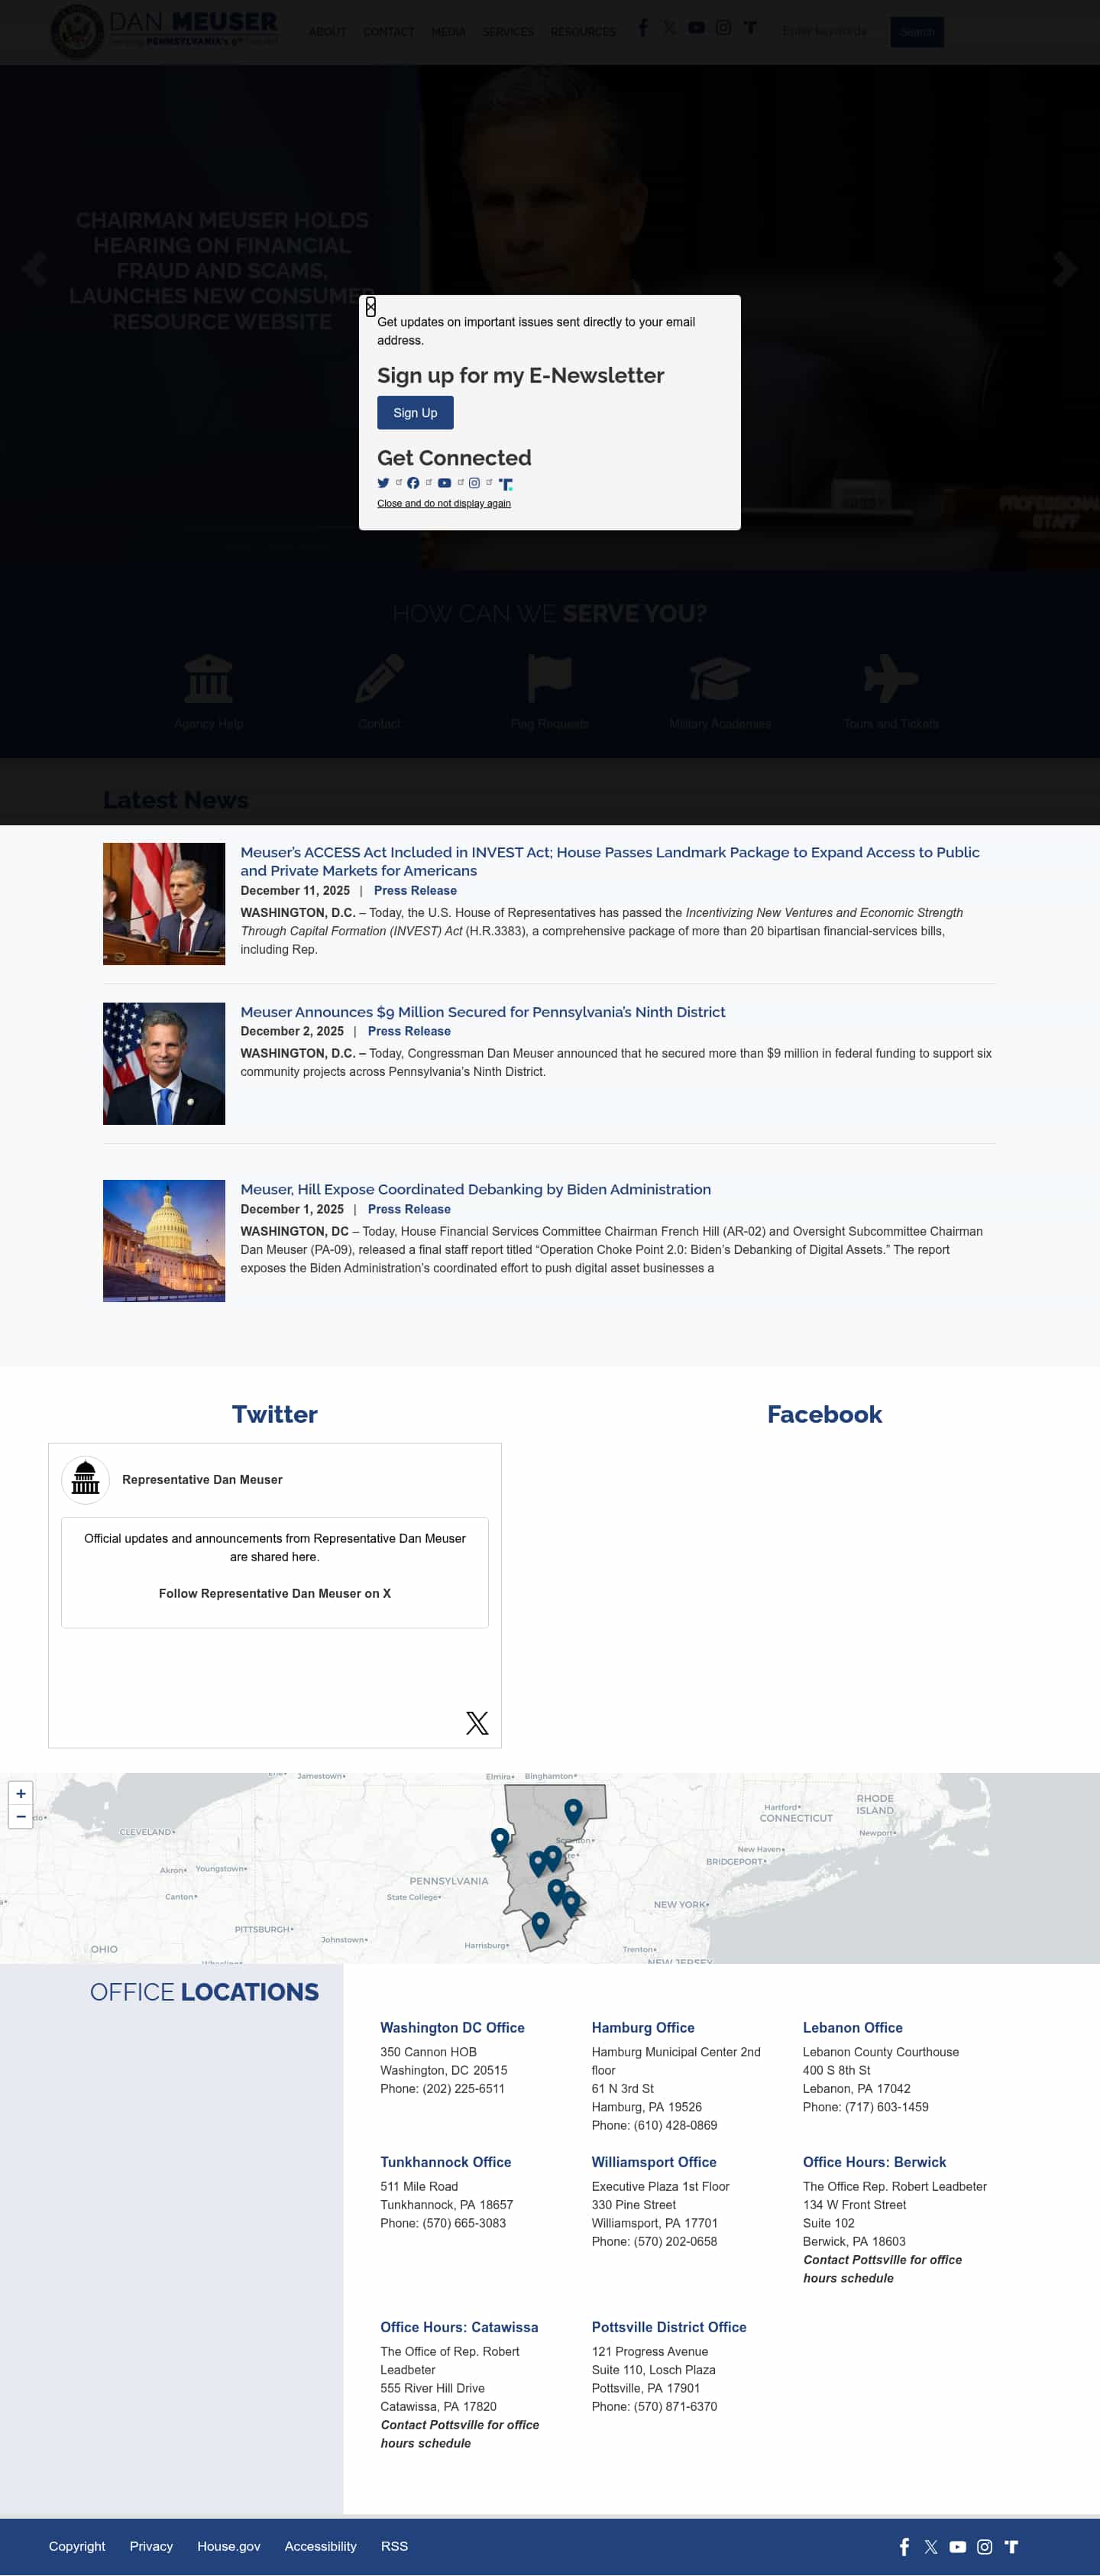Open the Hamburg Office link
The image size is (1100, 2576).
click(x=643, y=2027)
